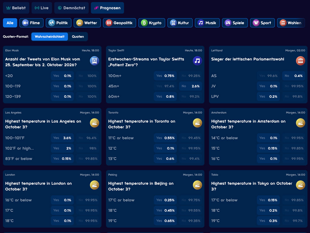This screenshot has width=310, height=233.
Task: Click the weather icon on Toronto card
Action: pos(197,123)
